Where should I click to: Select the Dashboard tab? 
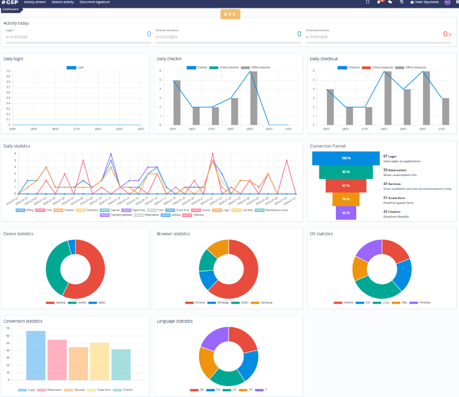coord(10,9)
